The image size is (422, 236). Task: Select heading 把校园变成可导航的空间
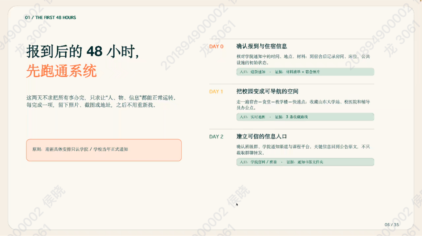point(267,91)
